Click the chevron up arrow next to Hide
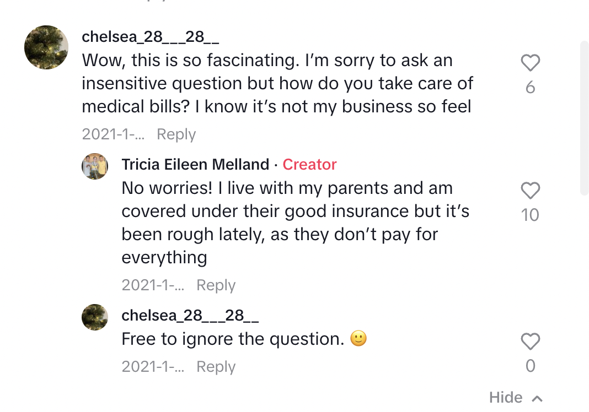 (x=537, y=398)
